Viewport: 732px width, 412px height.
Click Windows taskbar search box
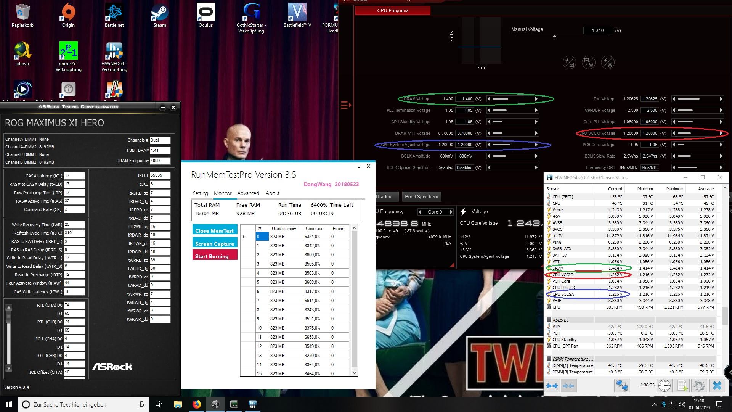84,404
